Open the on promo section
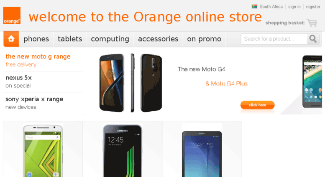Screen dimensions: 325x177 (204, 39)
